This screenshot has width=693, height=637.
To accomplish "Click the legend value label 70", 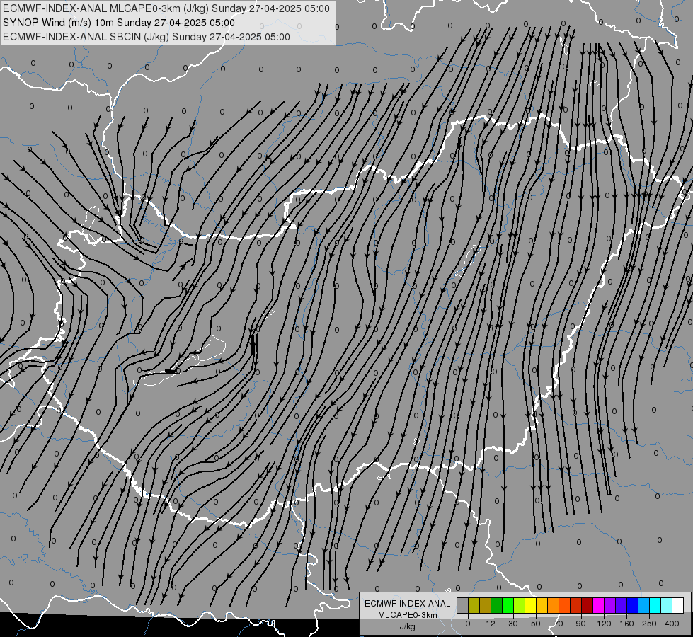I will click(x=559, y=624).
